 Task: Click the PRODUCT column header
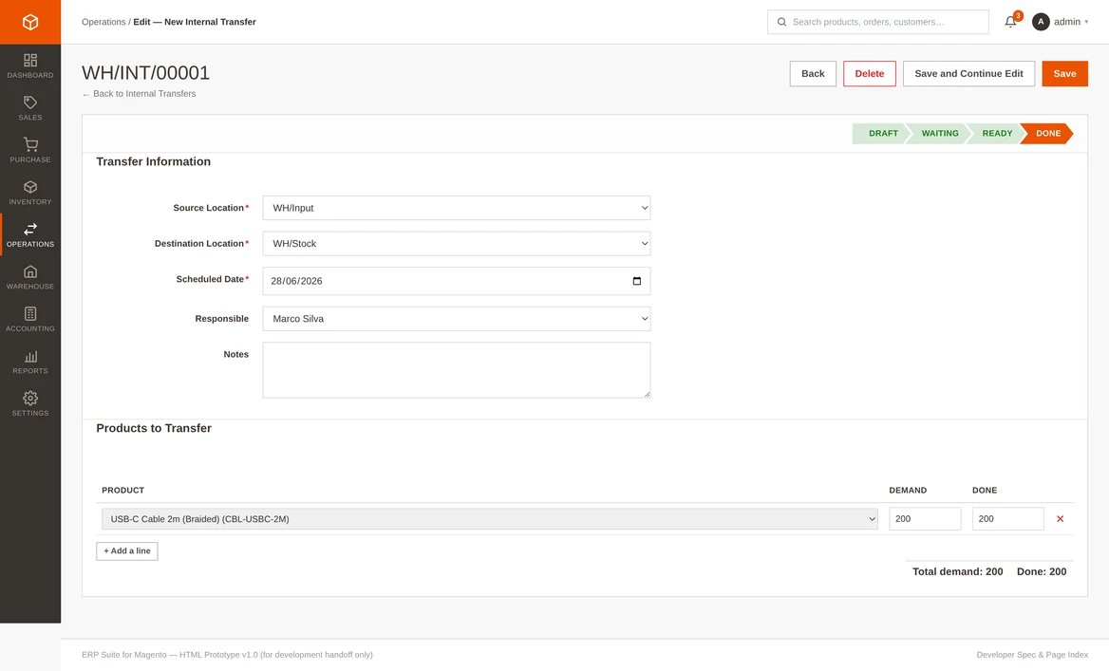click(x=123, y=490)
